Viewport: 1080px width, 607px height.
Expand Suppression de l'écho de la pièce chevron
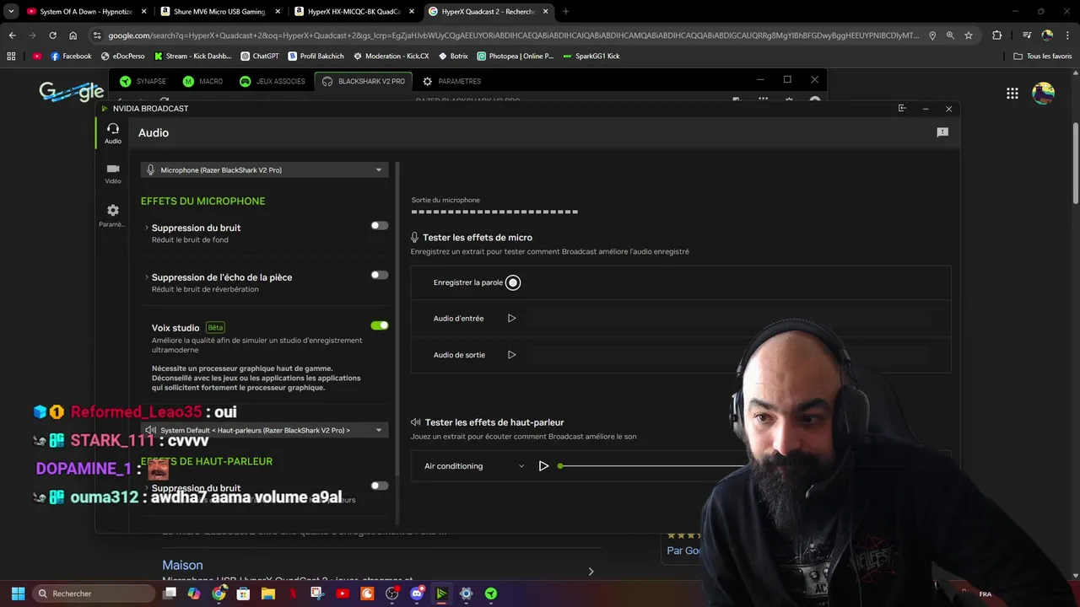(147, 277)
